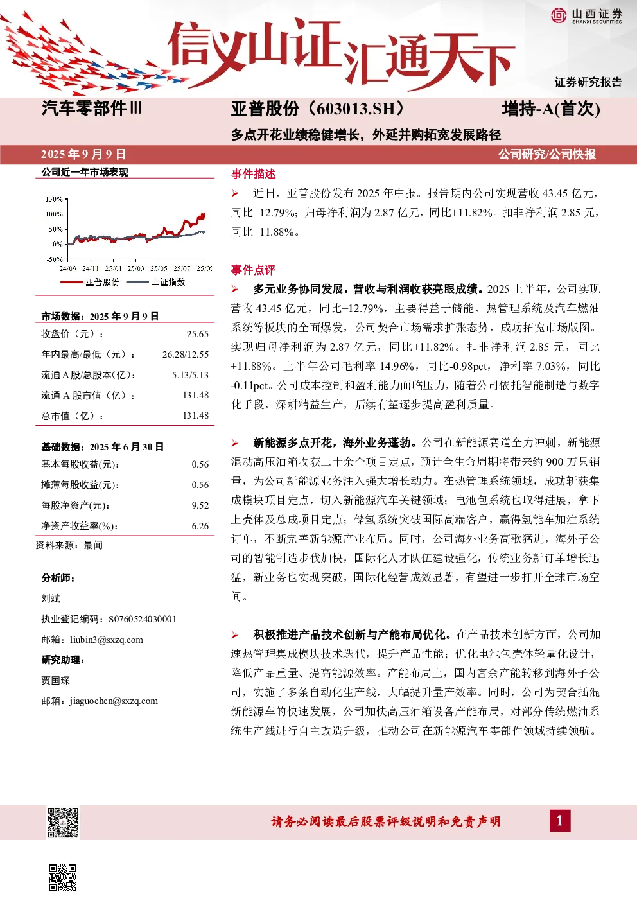Screen dimensions: 637x901
Task: Click the 事件点评 section heading
Action: click(253, 270)
